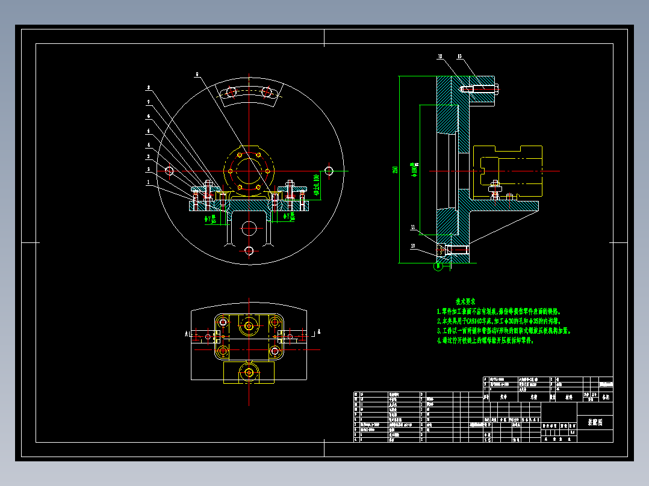Click the 名称 column header in parts list
This screenshot has height=486, width=649.
(534, 397)
